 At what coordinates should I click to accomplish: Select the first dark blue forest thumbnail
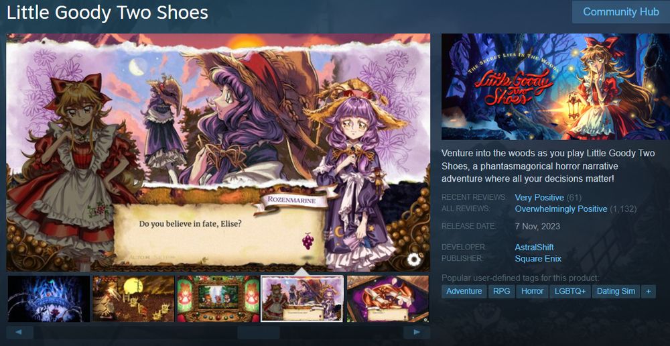tap(49, 298)
